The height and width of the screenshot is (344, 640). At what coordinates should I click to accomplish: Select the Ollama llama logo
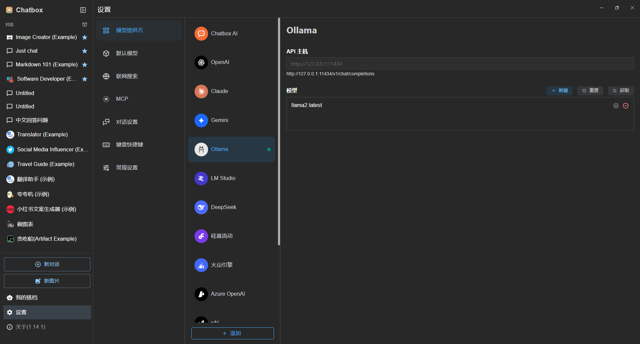201,149
